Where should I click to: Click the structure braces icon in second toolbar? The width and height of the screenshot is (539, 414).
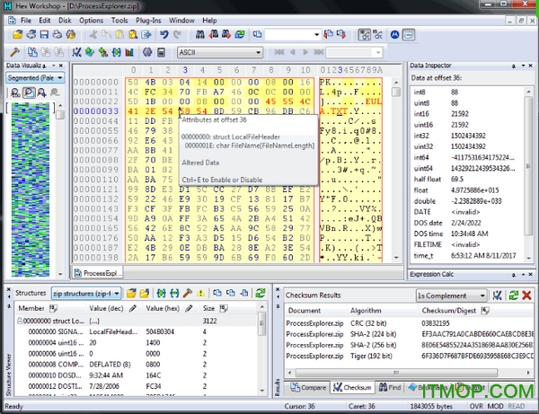117,52
